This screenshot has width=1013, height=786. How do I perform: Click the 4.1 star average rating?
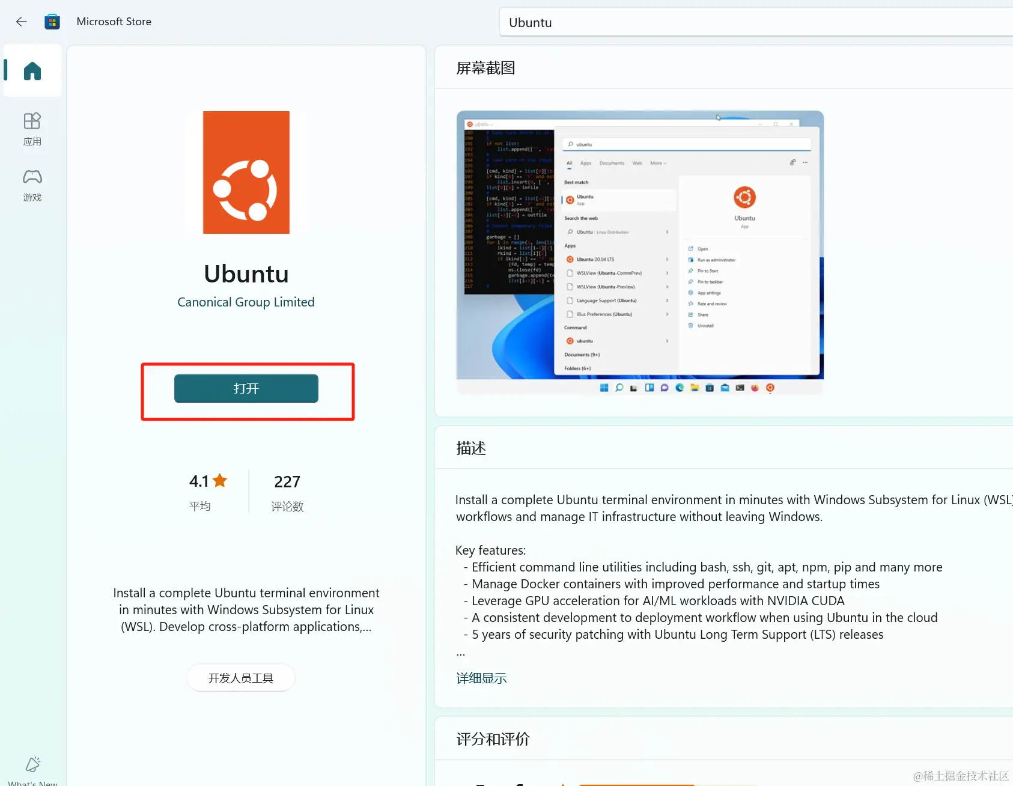click(x=208, y=481)
